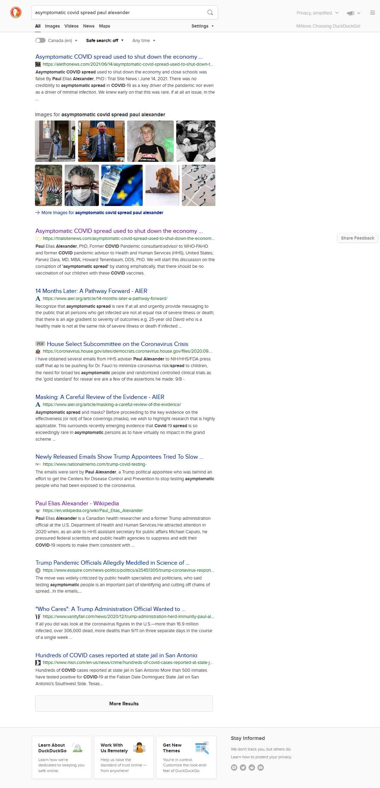
Task: Open the trialsitenews Asymptomatic COVID spread title
Action: 119,231
